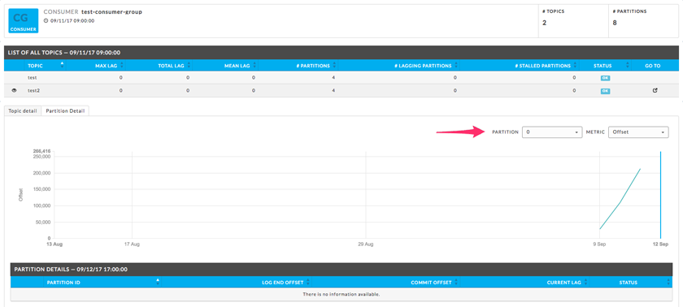The height and width of the screenshot is (307, 683).
Task: Click the # partitions value 4 for test2
Action: coord(333,91)
